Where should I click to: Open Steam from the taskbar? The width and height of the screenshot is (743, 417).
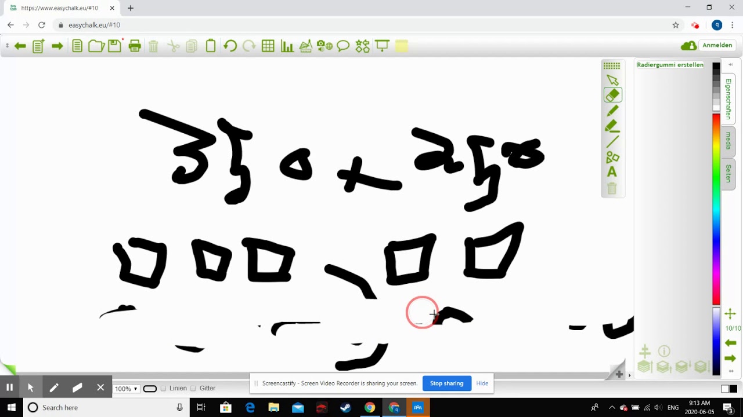tap(345, 408)
